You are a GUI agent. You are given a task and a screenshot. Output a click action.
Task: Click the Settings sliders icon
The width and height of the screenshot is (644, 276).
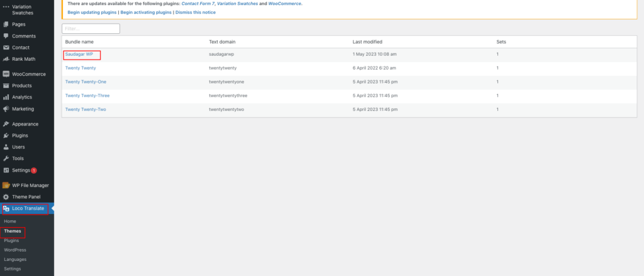click(x=6, y=170)
